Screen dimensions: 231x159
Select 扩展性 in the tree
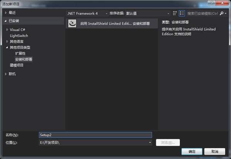pyautogui.click(x=20, y=53)
